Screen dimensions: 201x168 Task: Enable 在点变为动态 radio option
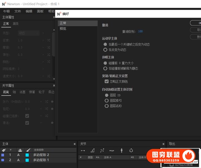(x=106, y=50)
